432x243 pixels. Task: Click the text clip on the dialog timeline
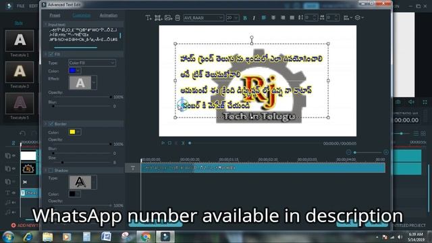[x=263, y=168]
